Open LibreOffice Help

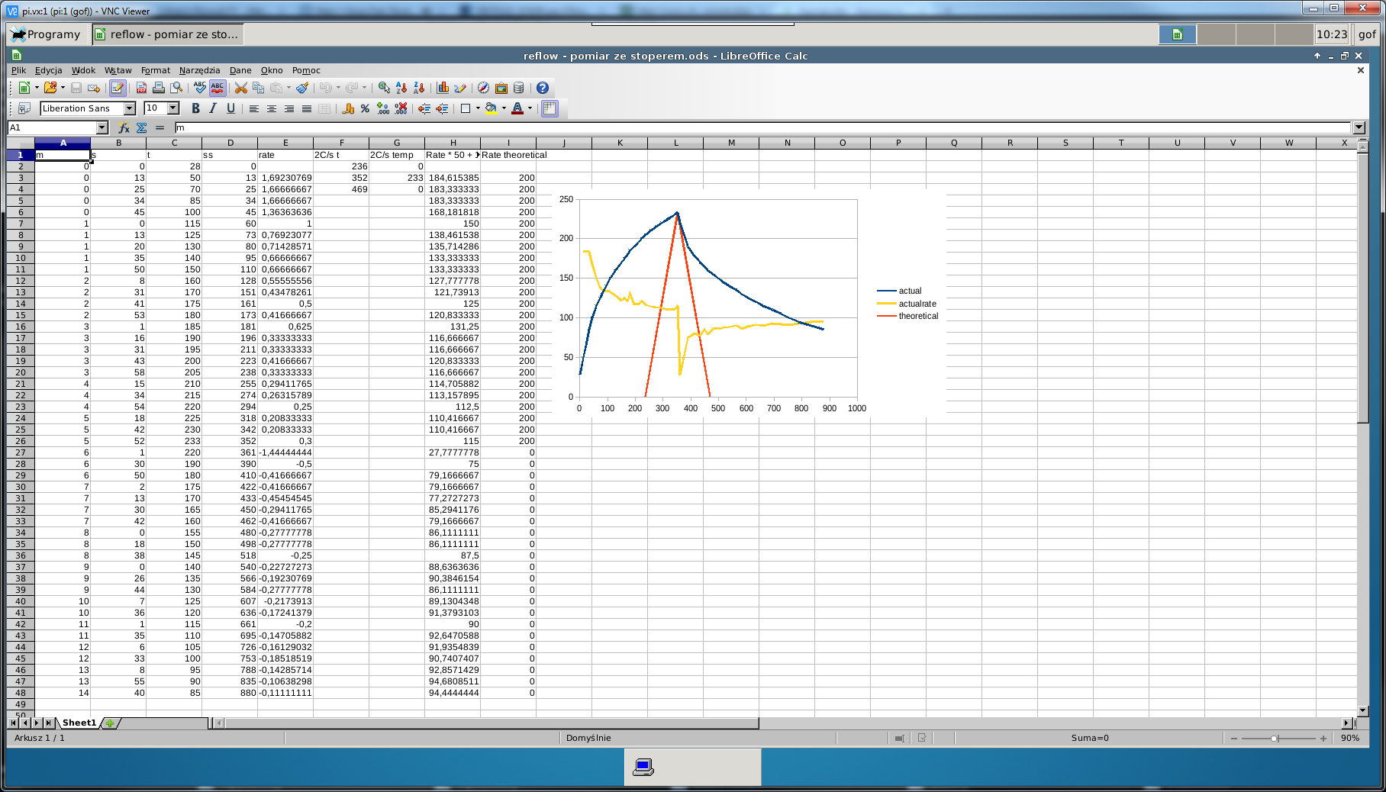(x=543, y=88)
